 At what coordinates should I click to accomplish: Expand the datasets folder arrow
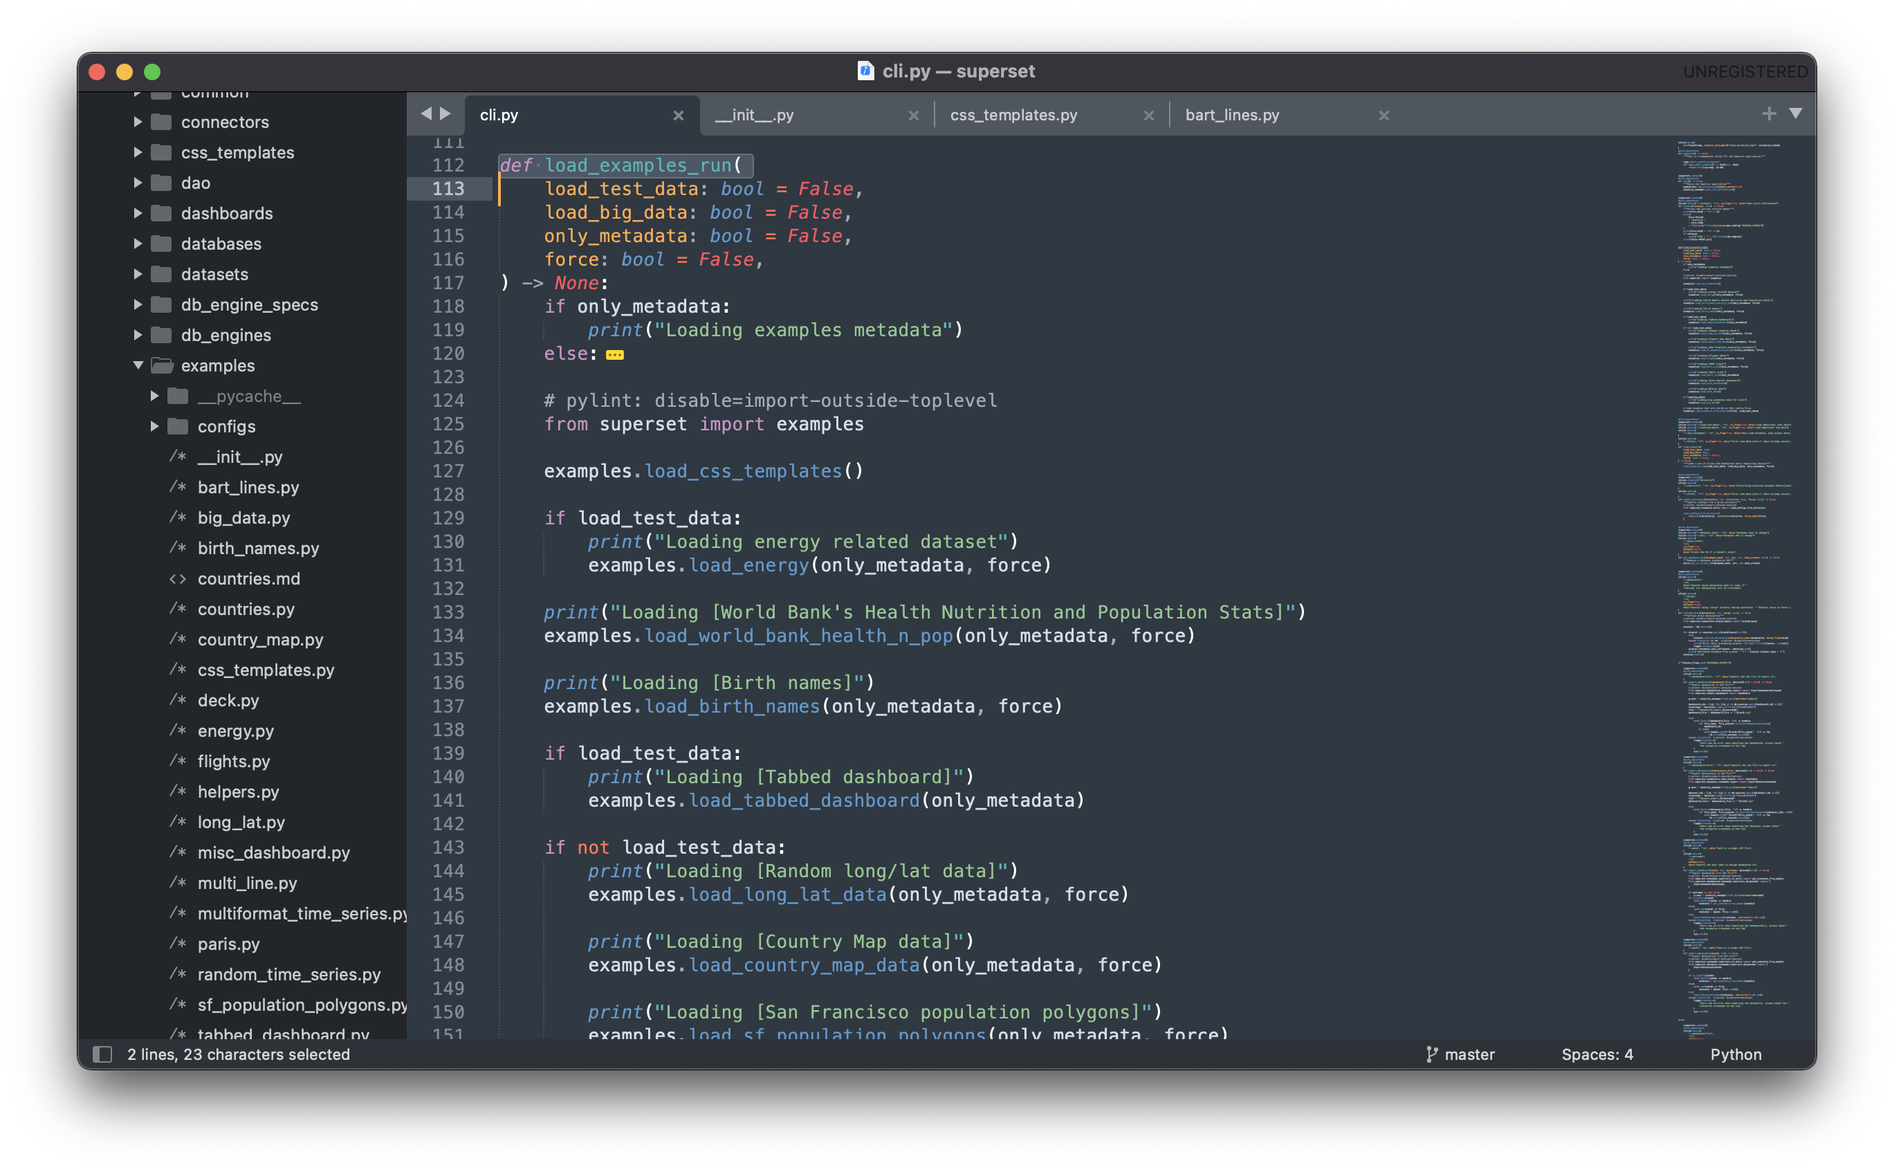point(137,273)
